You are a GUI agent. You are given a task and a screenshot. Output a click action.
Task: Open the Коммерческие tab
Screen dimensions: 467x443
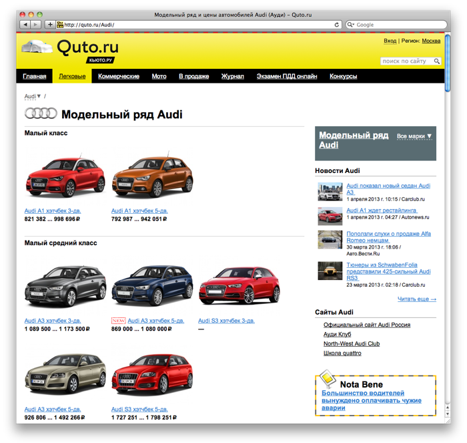click(119, 76)
